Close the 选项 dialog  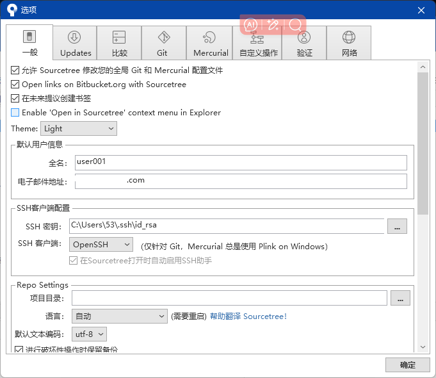pos(421,10)
